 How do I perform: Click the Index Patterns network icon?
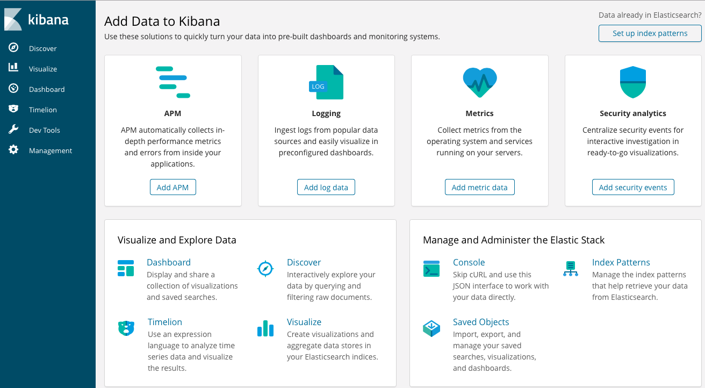(571, 268)
